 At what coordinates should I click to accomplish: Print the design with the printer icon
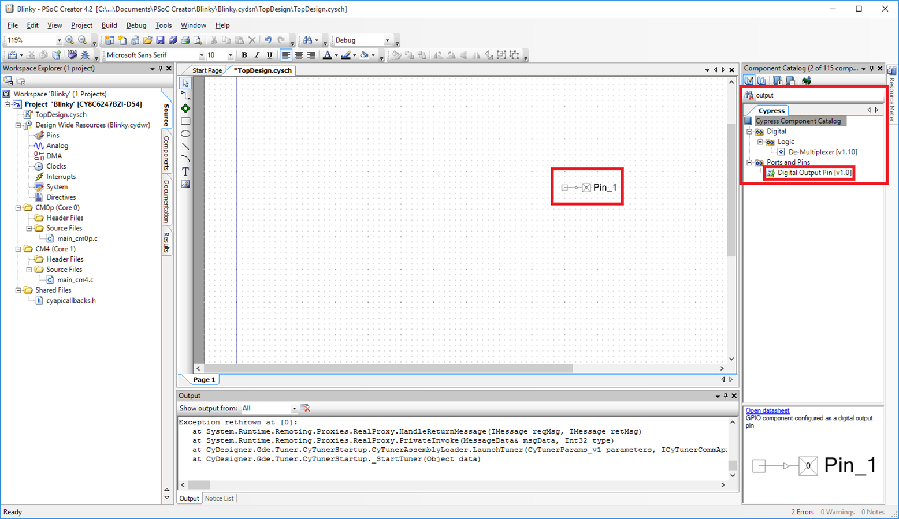(185, 40)
